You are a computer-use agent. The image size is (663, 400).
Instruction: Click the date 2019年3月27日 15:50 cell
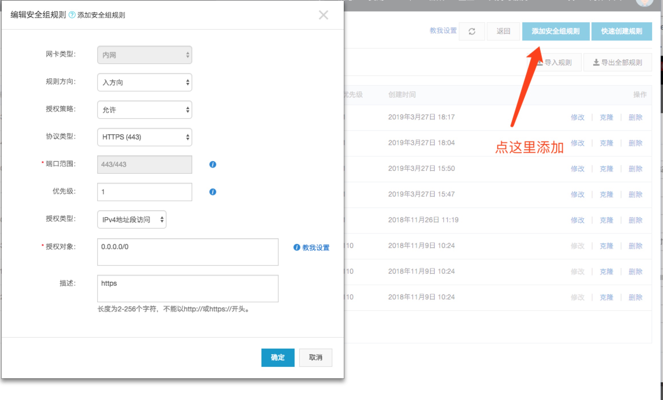tap(421, 168)
